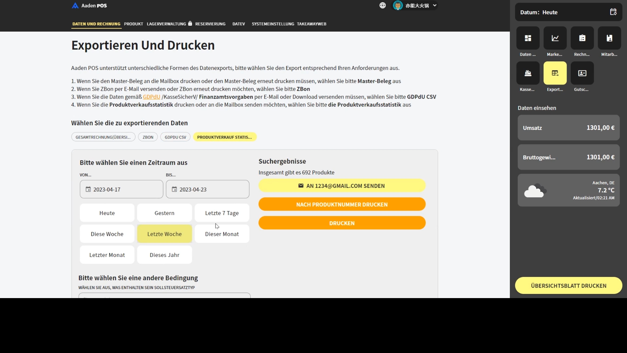
Task: Choose the Dieser Monat time range
Action: 222,234
